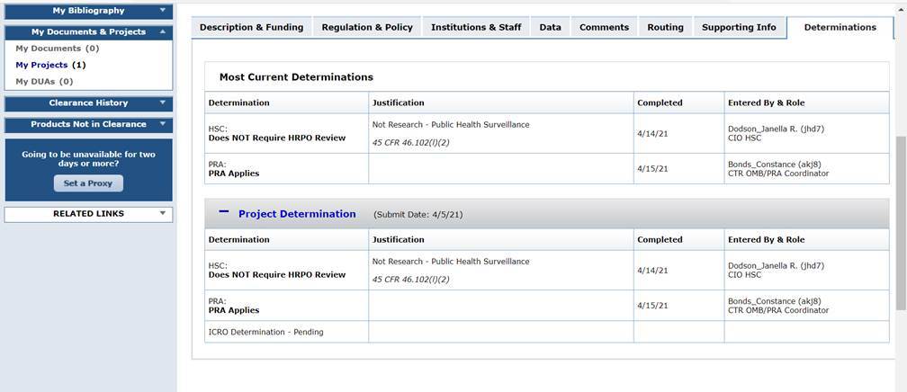Collapse the Project Determination section minus icon
Screen dimensions: 907x392
pyautogui.click(x=224, y=213)
